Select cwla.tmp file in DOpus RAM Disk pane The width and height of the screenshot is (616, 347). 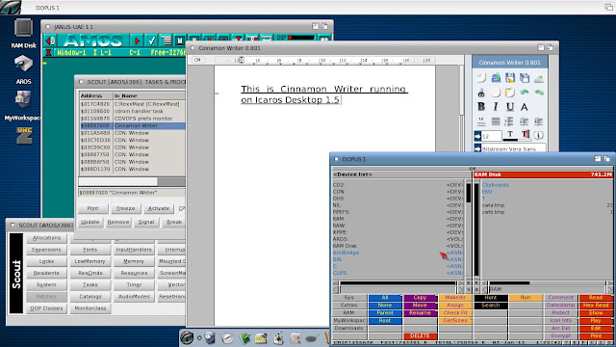pos(494,205)
